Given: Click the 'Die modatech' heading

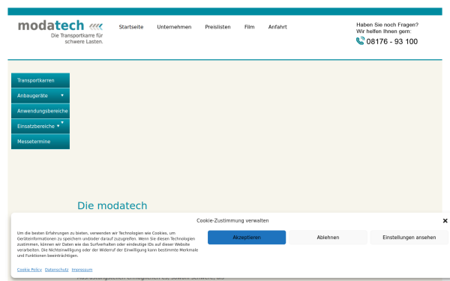Looking at the screenshot, I should tap(112, 205).
